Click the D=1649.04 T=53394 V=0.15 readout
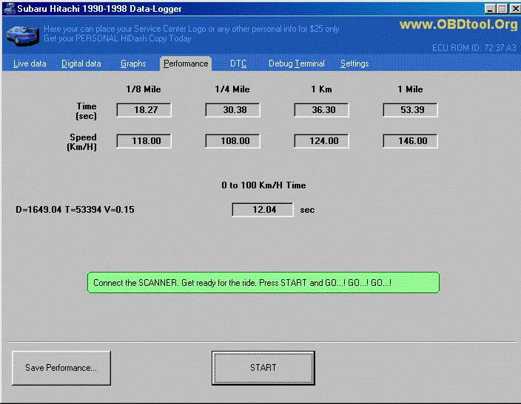This screenshot has height=404, width=521. (x=75, y=210)
